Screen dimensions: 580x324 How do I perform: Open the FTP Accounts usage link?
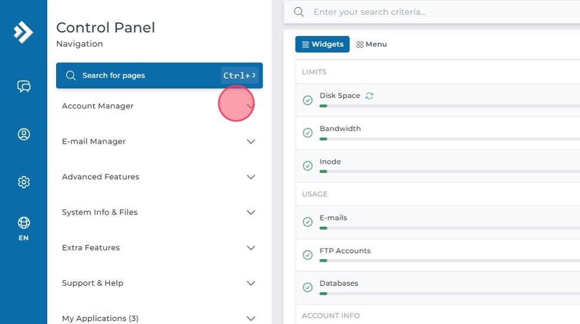point(345,250)
